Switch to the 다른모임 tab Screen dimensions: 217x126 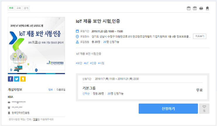[61, 90]
